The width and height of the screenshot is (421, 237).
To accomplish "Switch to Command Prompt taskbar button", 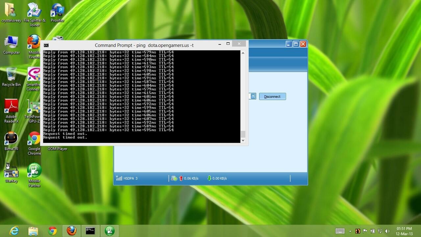I will pyautogui.click(x=90, y=231).
